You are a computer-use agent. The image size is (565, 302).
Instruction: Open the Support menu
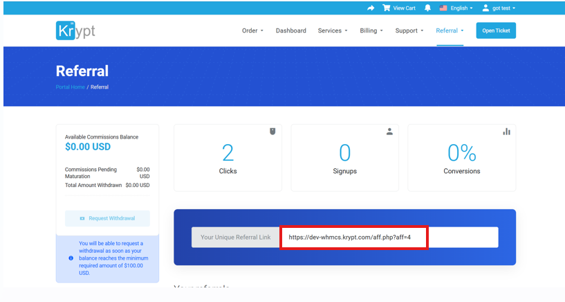coord(409,30)
